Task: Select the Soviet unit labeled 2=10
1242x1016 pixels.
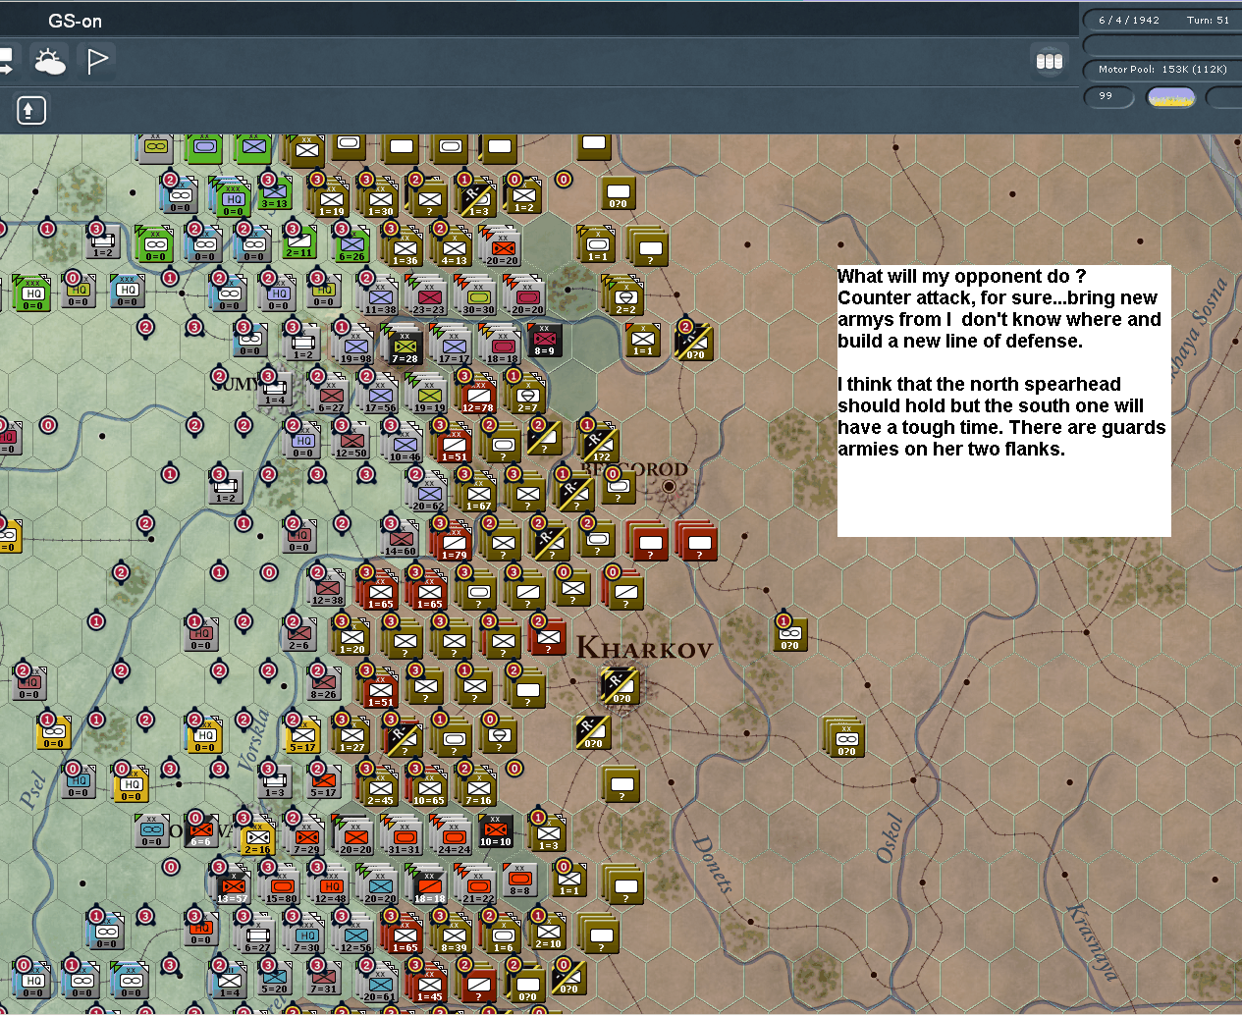Action: click(x=549, y=932)
